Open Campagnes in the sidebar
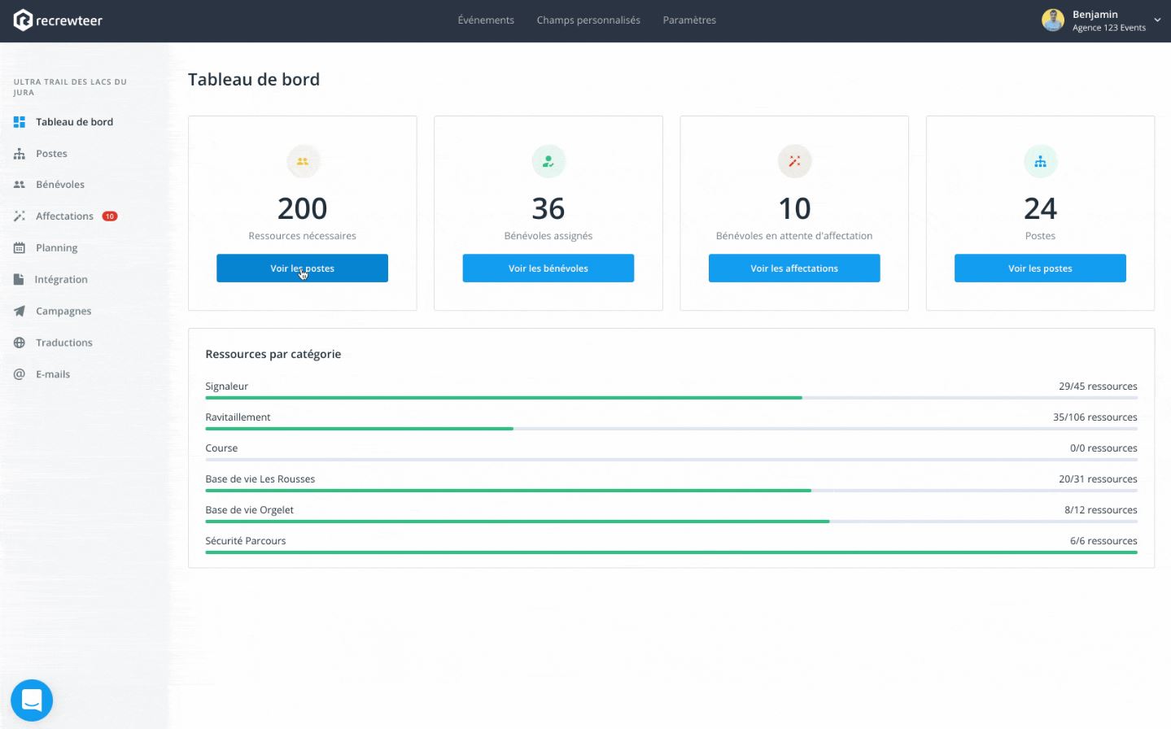The width and height of the screenshot is (1171, 729). (63, 312)
